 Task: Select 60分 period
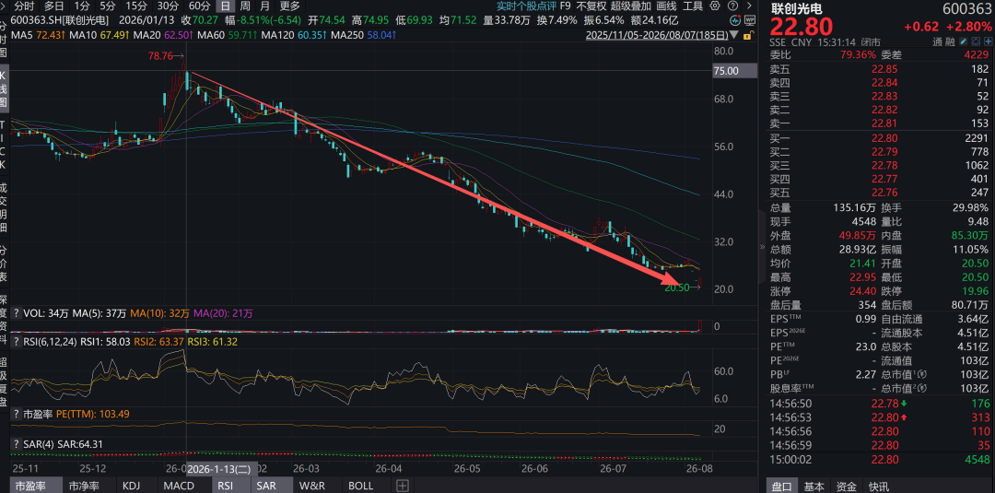pyautogui.click(x=200, y=6)
